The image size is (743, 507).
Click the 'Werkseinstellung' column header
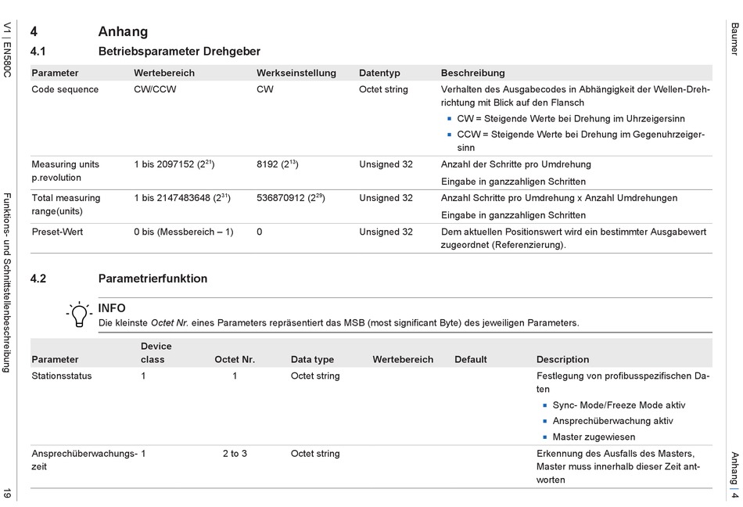(296, 73)
